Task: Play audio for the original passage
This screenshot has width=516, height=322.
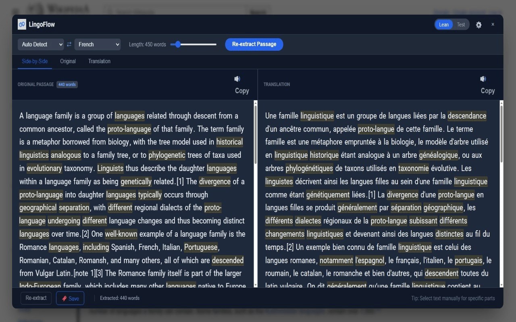Action: (237, 79)
